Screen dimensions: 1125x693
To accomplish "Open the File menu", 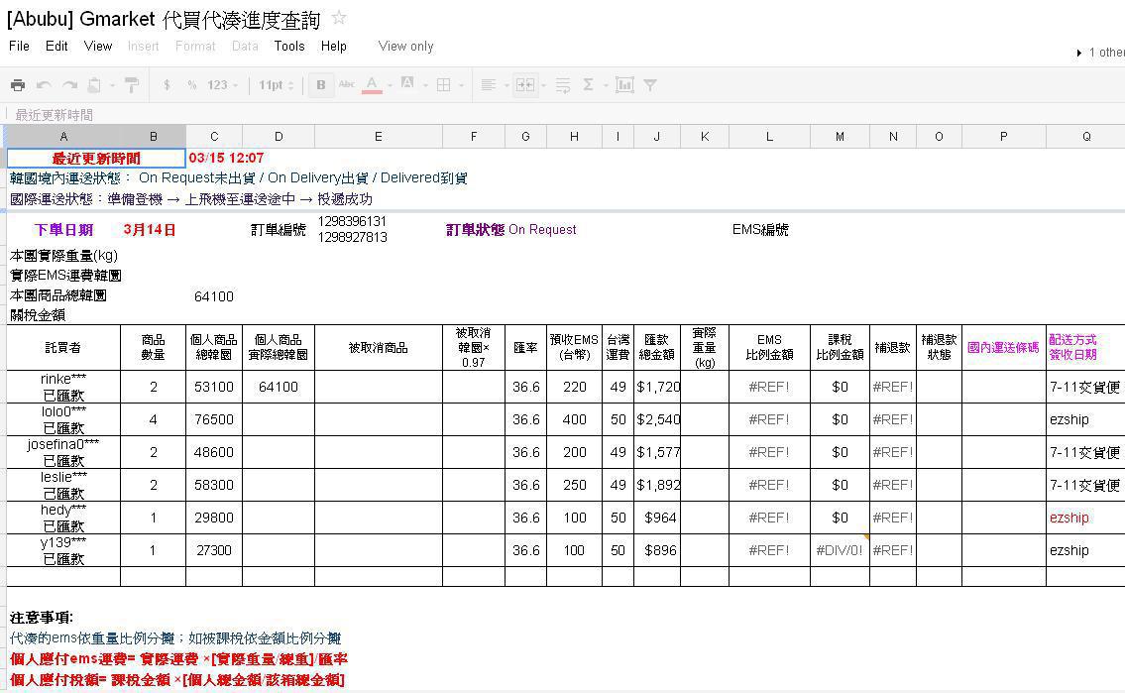I will pos(20,46).
